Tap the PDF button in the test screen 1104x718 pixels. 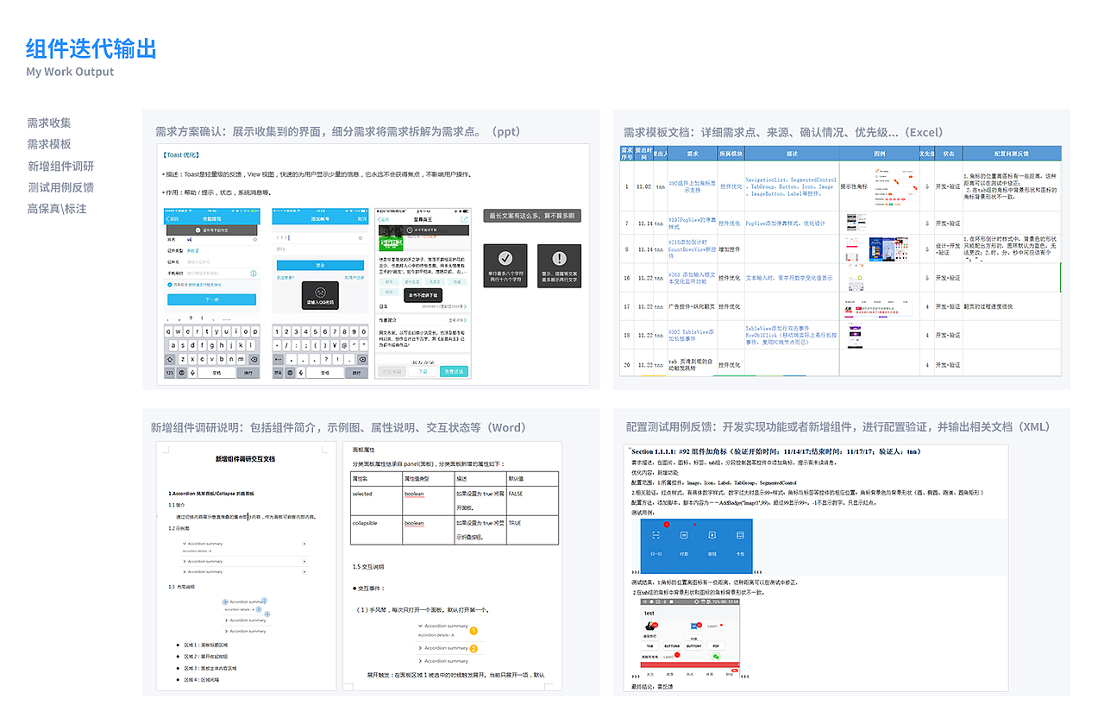coord(716,646)
